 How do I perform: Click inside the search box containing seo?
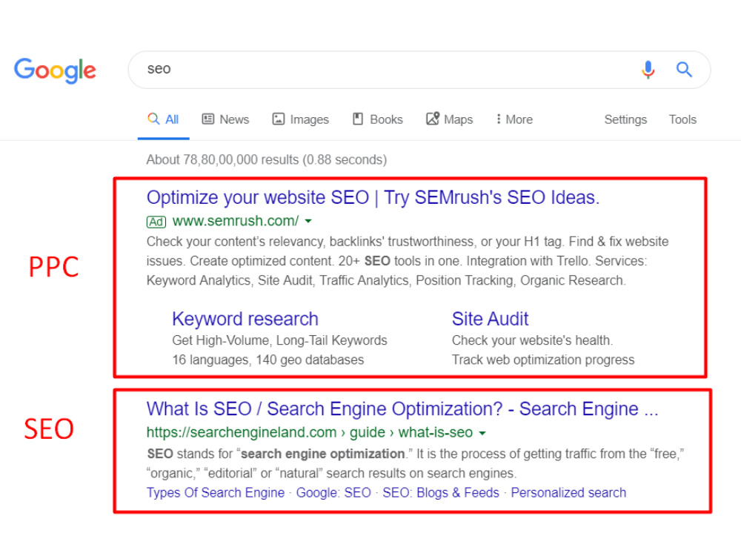(x=388, y=70)
